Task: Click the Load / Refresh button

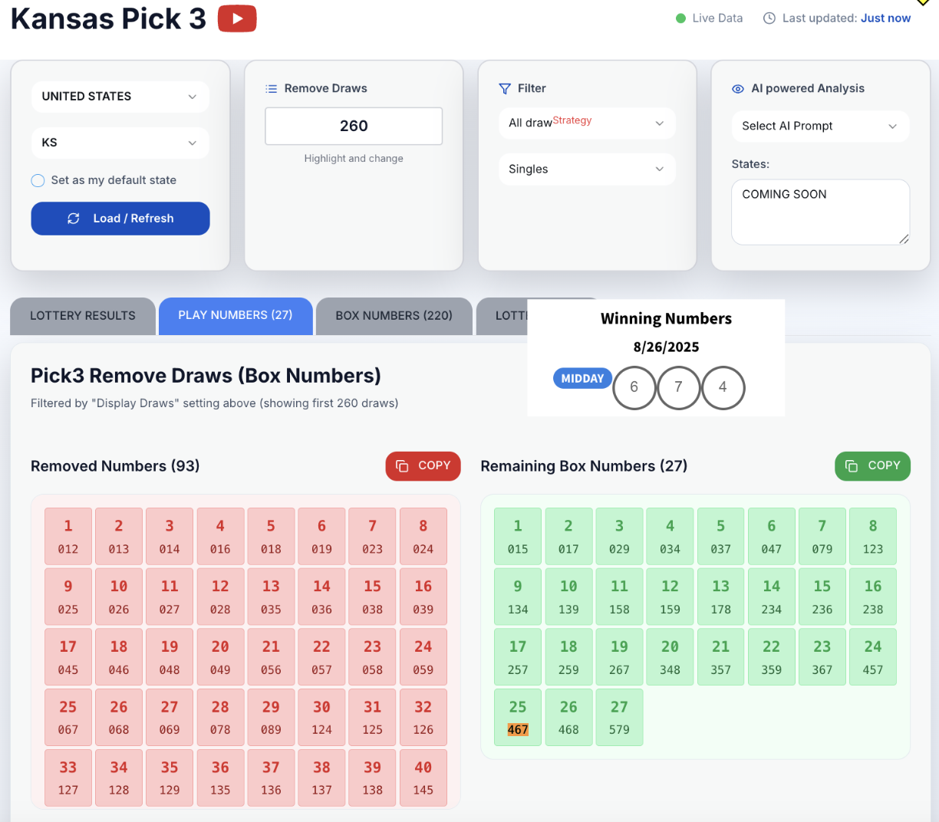Action: [120, 219]
